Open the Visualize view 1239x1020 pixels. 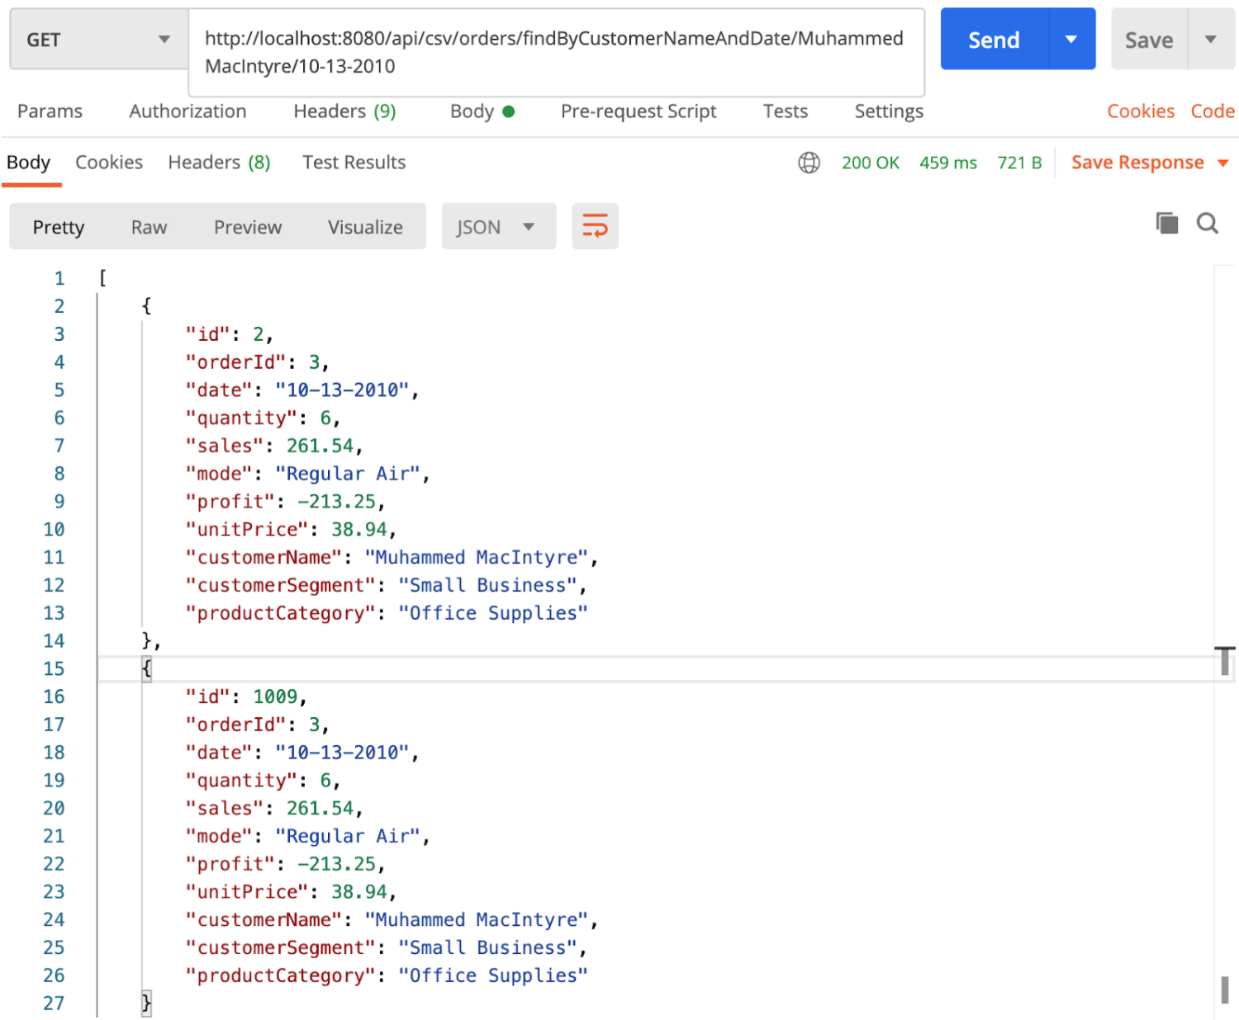point(365,227)
